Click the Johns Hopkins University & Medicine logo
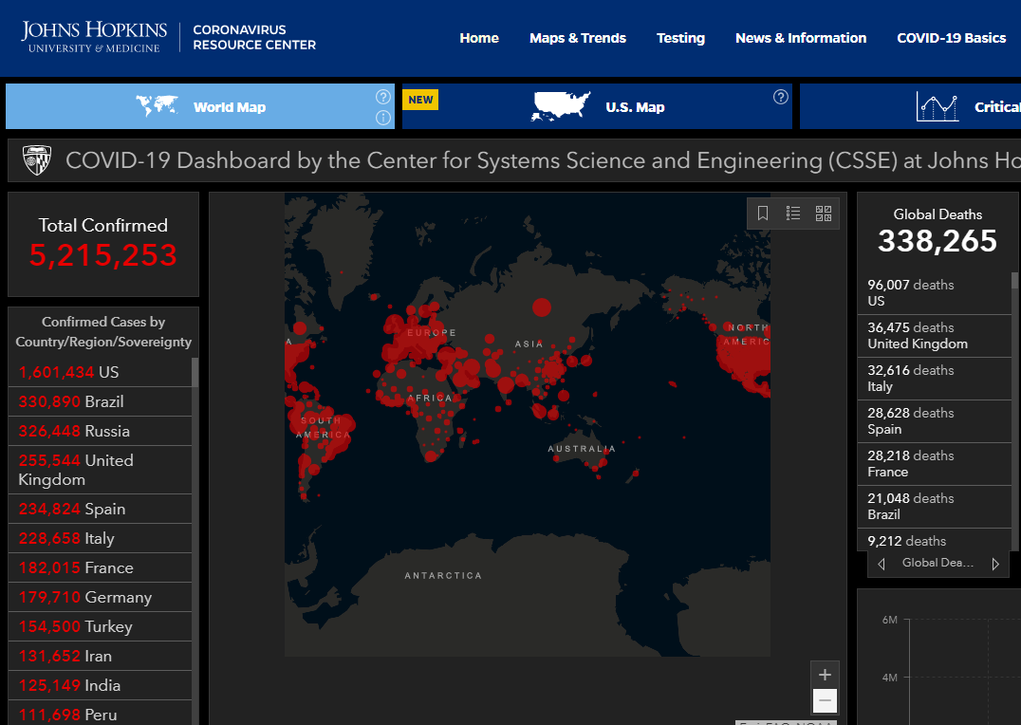This screenshot has height=725, width=1021. 94,37
